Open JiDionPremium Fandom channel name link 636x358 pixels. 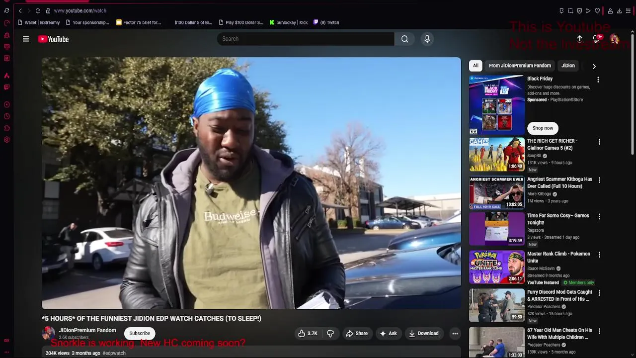coord(87,330)
